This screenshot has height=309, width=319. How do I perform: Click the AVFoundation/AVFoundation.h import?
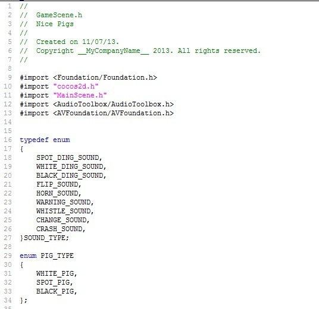click(x=96, y=113)
